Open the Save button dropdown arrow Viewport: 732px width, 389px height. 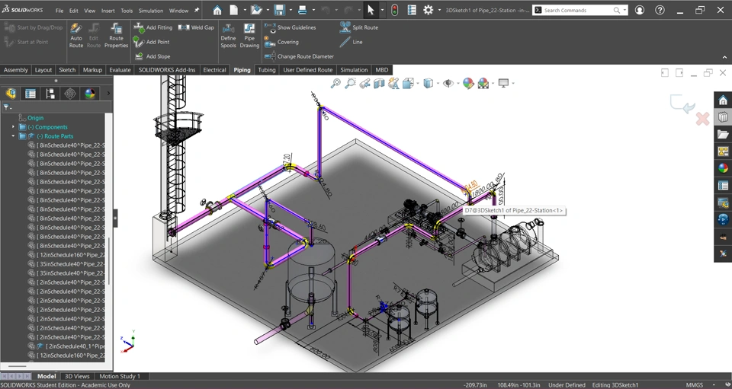click(291, 11)
